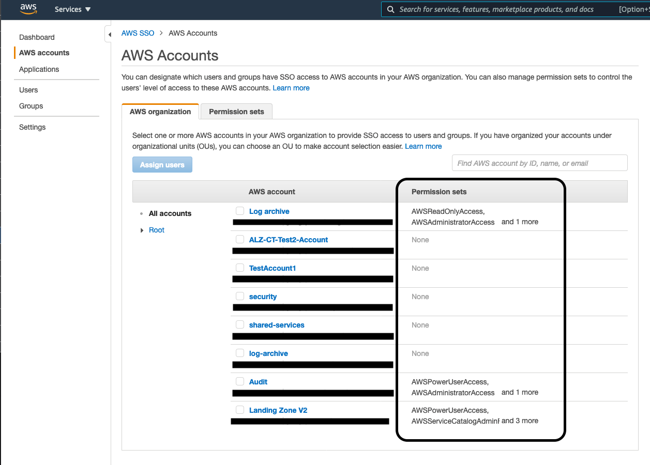Open the Landing Zone V2 account link
Viewport: 650px width, 465px height.
point(278,410)
